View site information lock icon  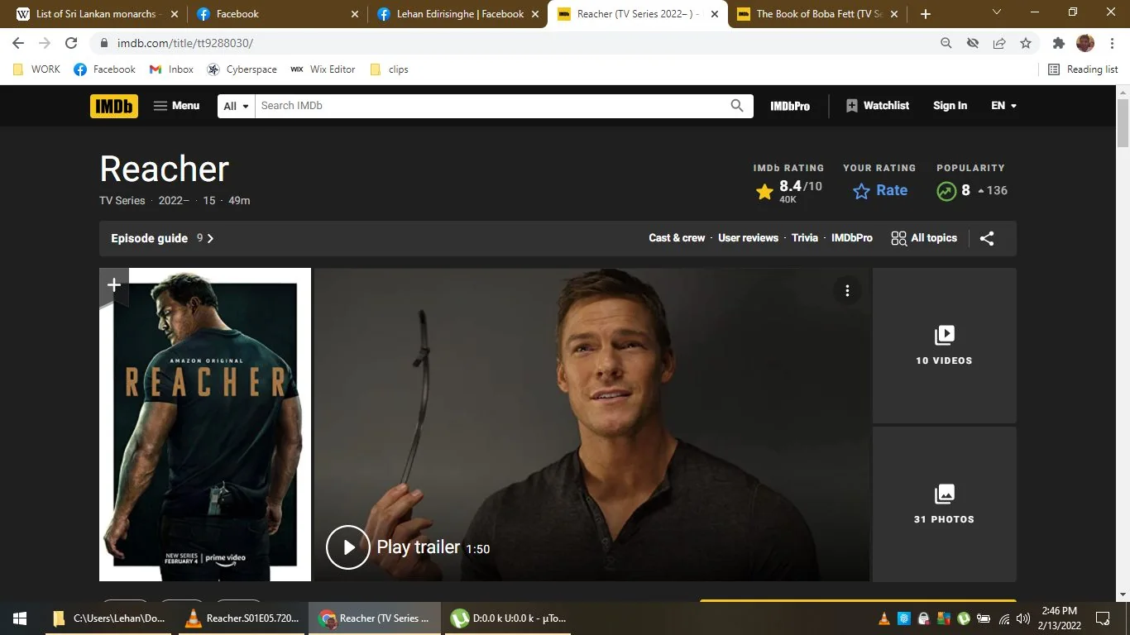(x=104, y=43)
